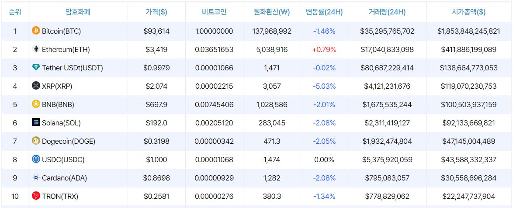Click XRP market cap $119,070,230,753
Screen dimensions: 513x208
pyautogui.click(x=469, y=86)
